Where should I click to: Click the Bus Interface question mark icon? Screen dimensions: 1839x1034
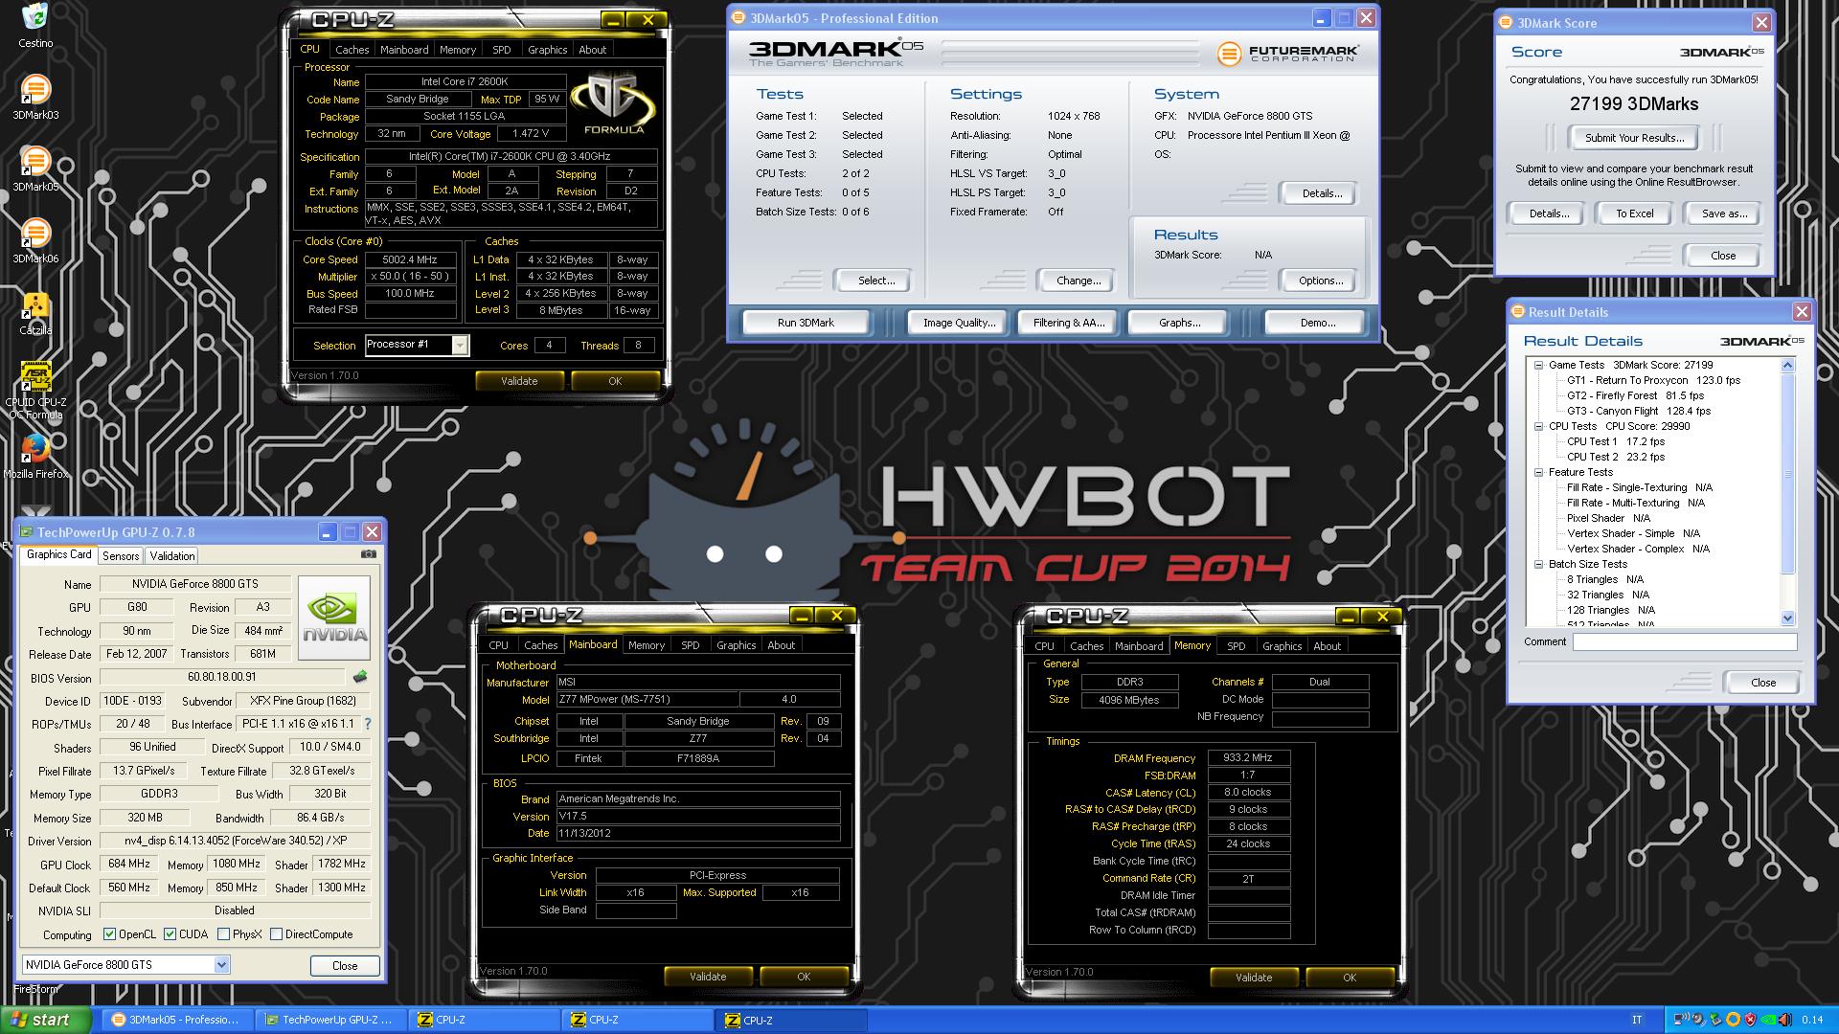point(368,724)
